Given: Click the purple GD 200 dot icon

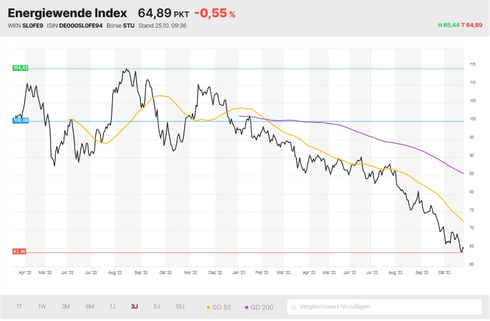Looking at the screenshot, I should click(x=247, y=307).
